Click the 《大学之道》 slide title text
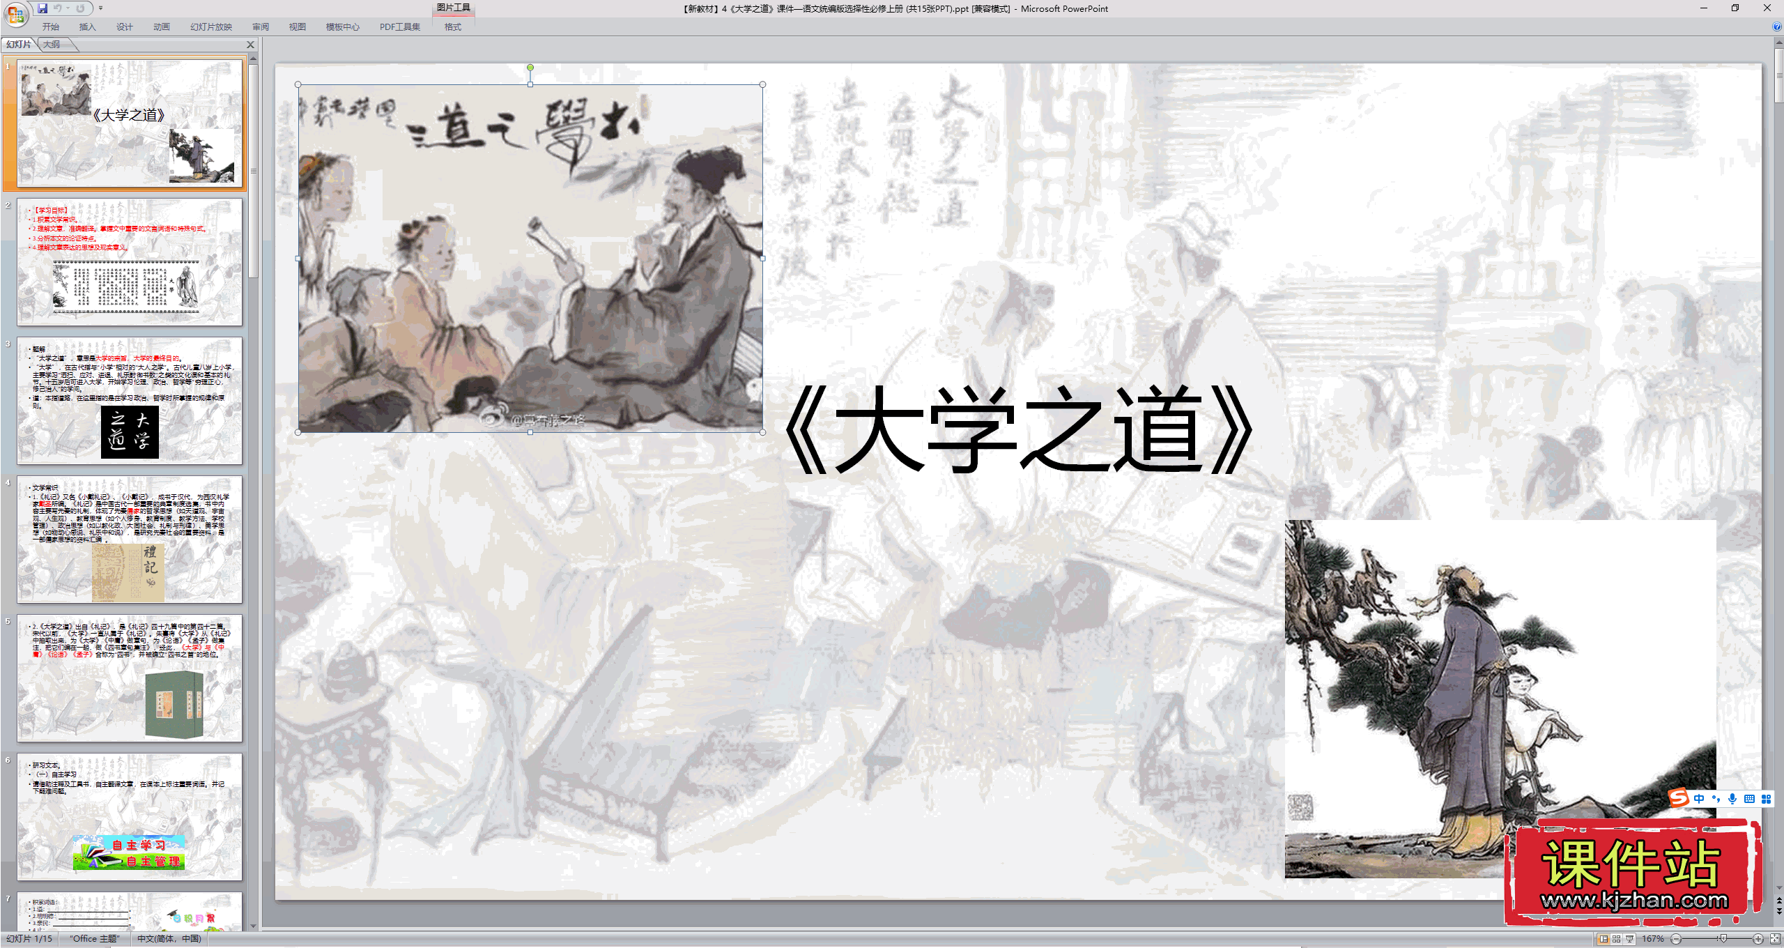Image resolution: width=1784 pixels, height=948 pixels. click(1019, 429)
